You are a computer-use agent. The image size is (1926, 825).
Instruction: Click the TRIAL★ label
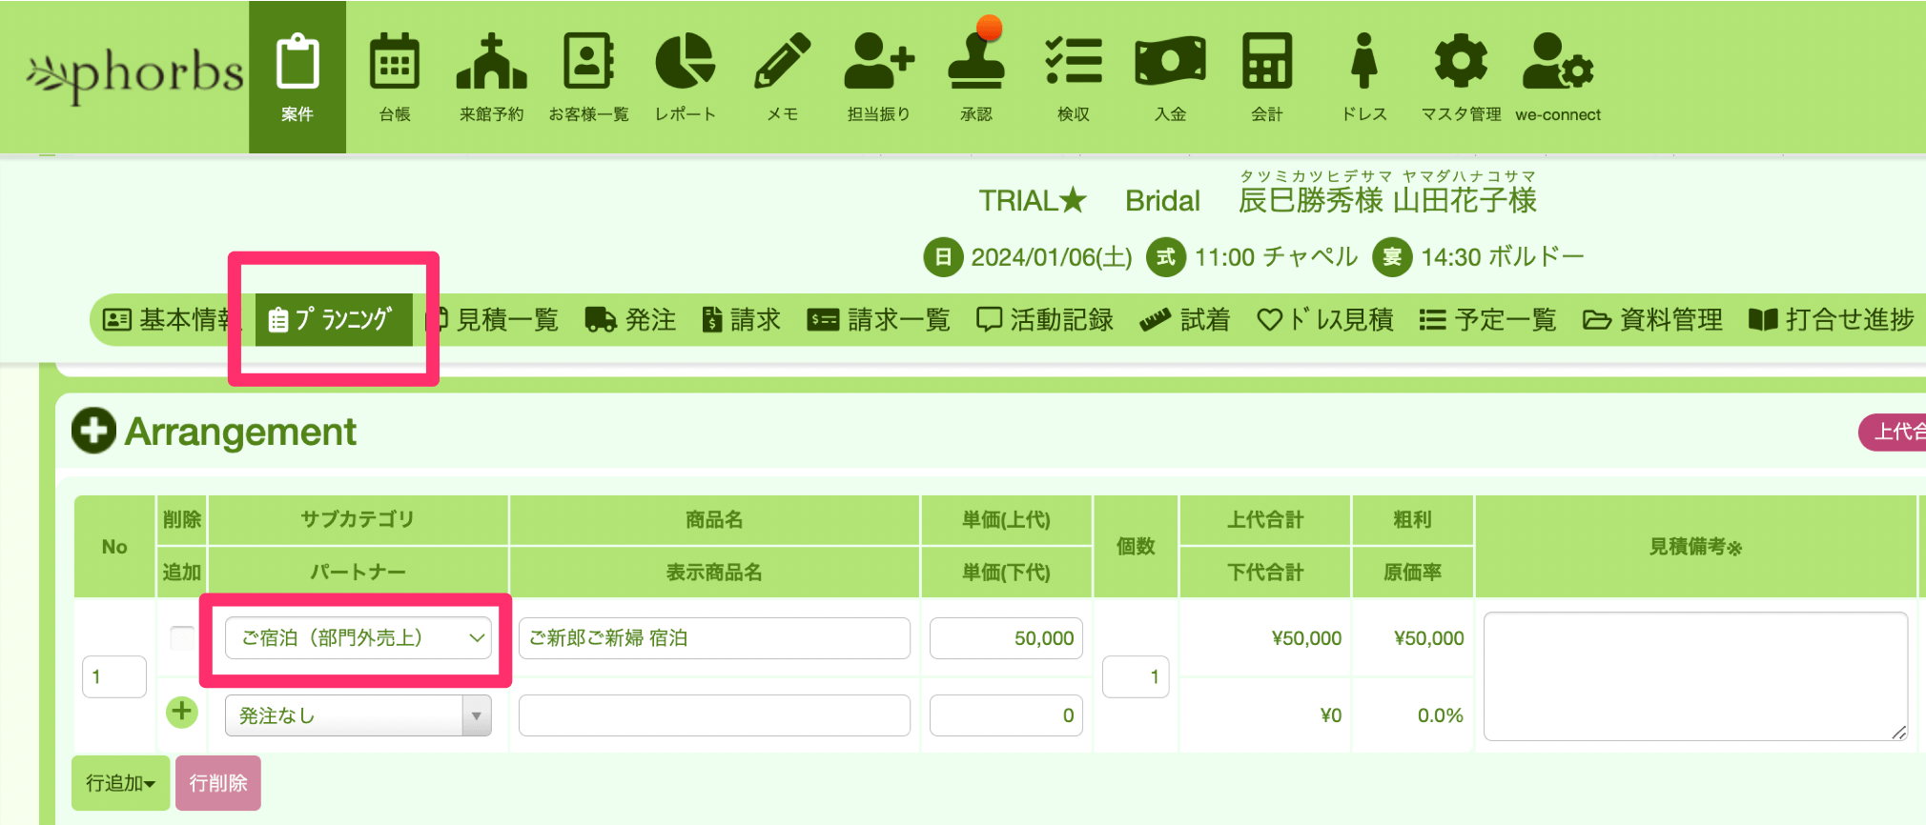(x=1033, y=200)
